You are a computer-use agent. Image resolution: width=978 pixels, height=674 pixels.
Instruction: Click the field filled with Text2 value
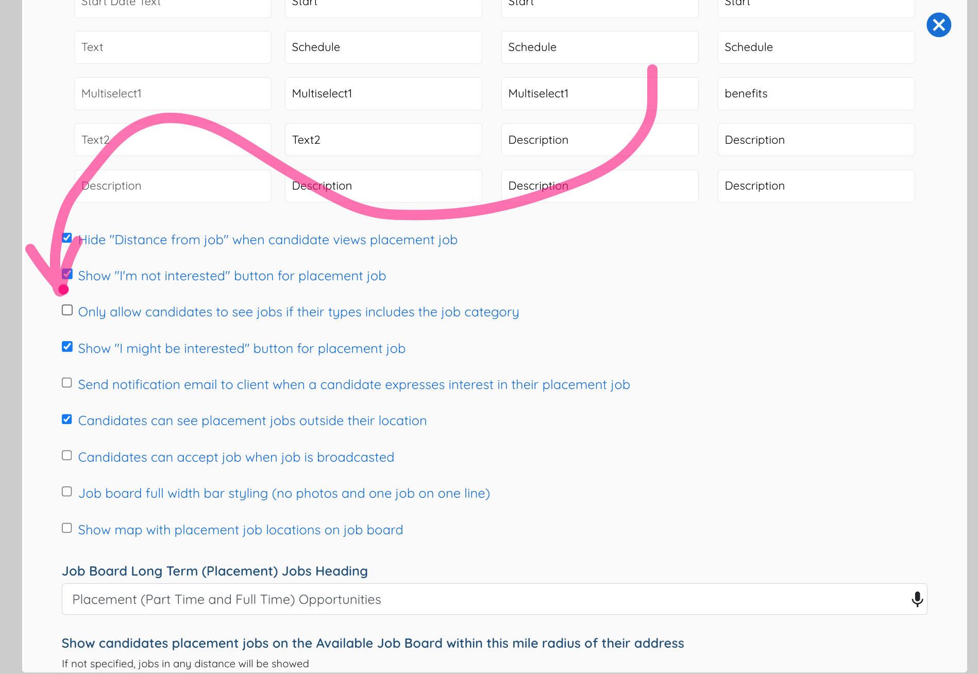pyautogui.click(x=383, y=140)
